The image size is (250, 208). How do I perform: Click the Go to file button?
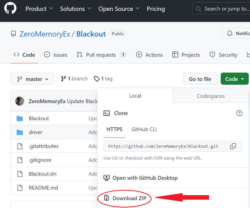[x=200, y=79]
